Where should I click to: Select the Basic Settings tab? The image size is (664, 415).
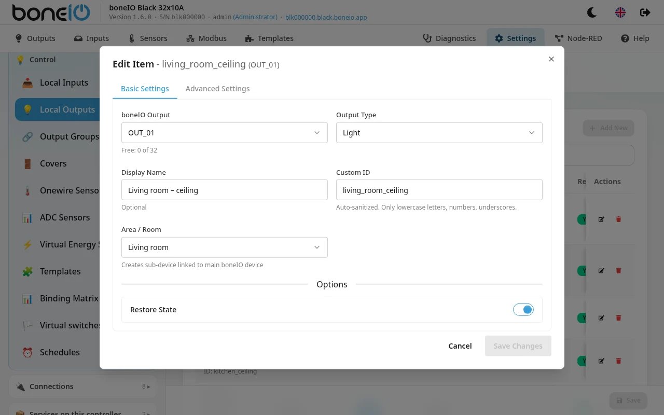tap(145, 89)
